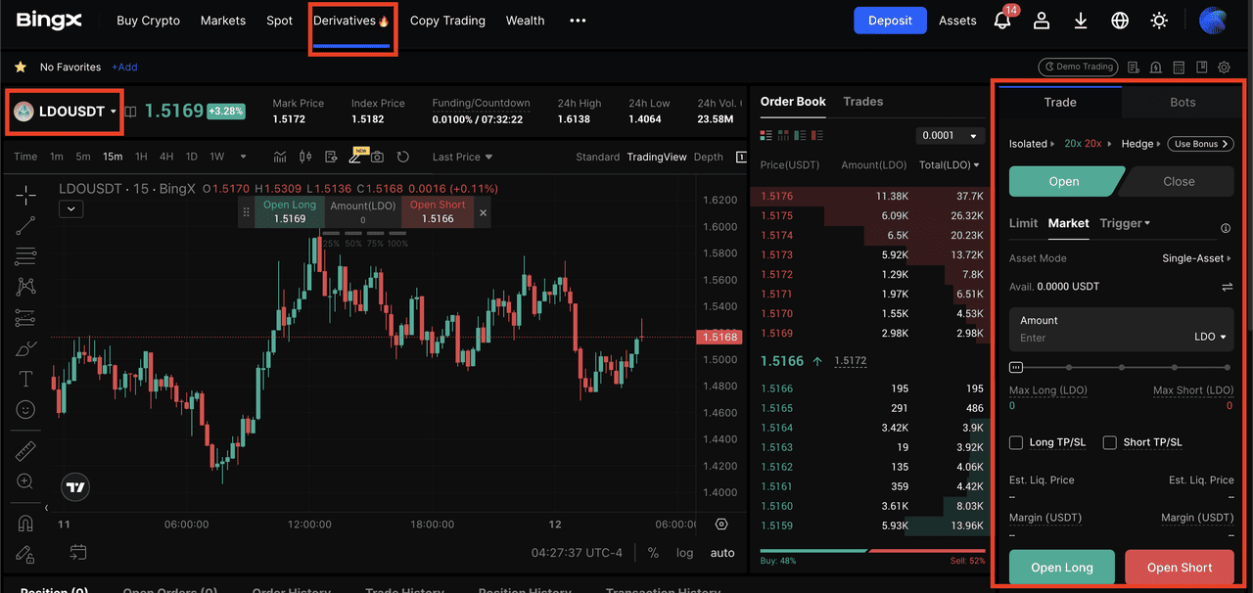Add a favorite with +Add link
Viewport: 1253px width, 593px height.
pos(124,68)
